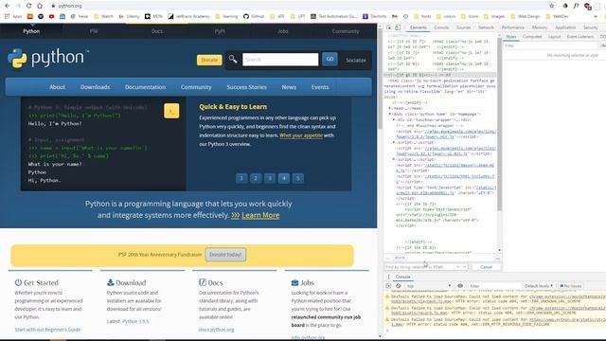
Task: Click the browser home icon
Action: click(x=40, y=6)
